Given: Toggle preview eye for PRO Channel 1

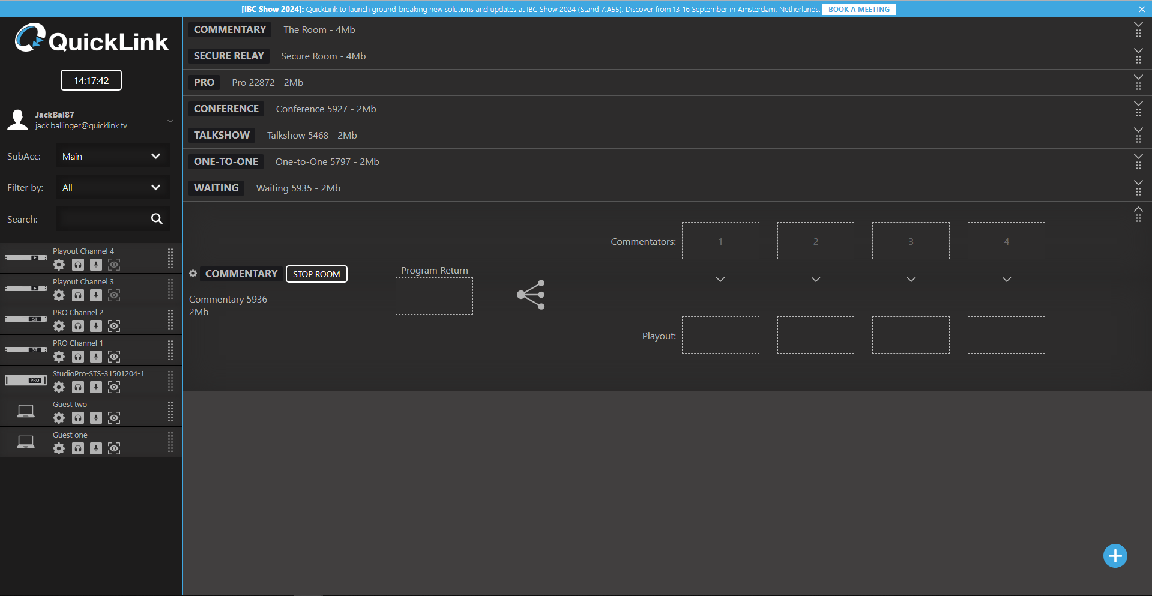Looking at the screenshot, I should [x=114, y=357].
